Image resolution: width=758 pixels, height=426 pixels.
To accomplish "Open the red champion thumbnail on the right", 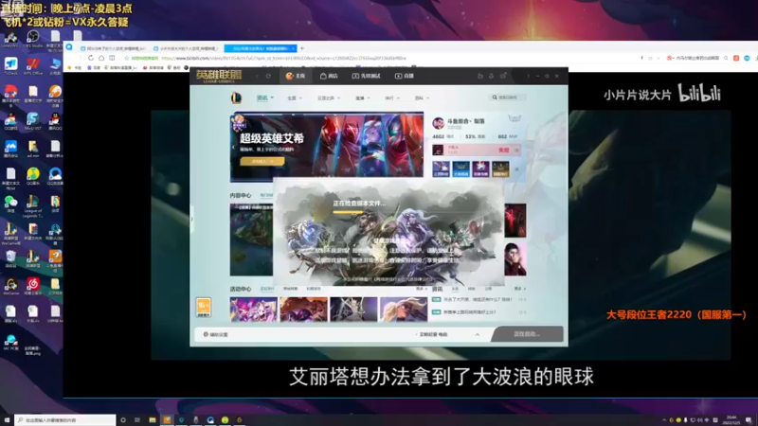I will (515, 221).
